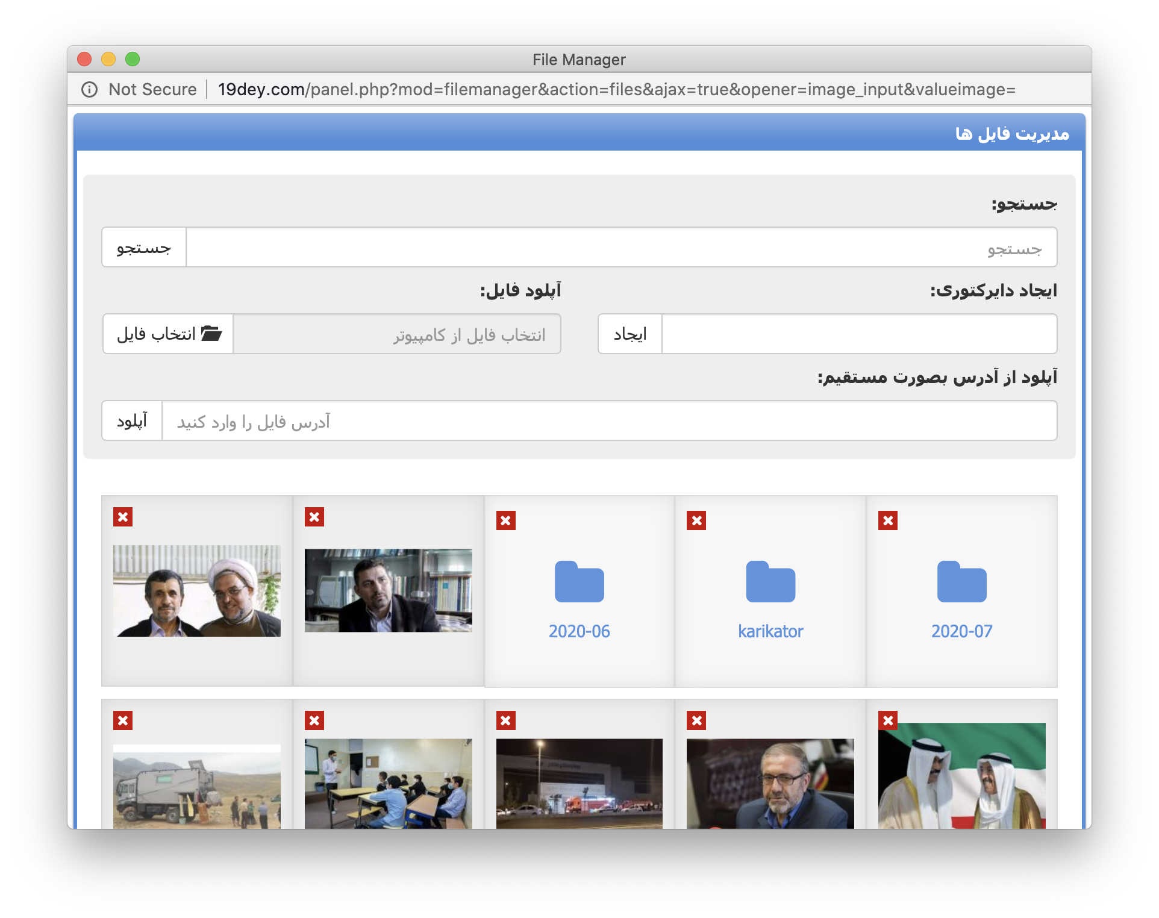Delete the karikator folder with its red X

(696, 520)
